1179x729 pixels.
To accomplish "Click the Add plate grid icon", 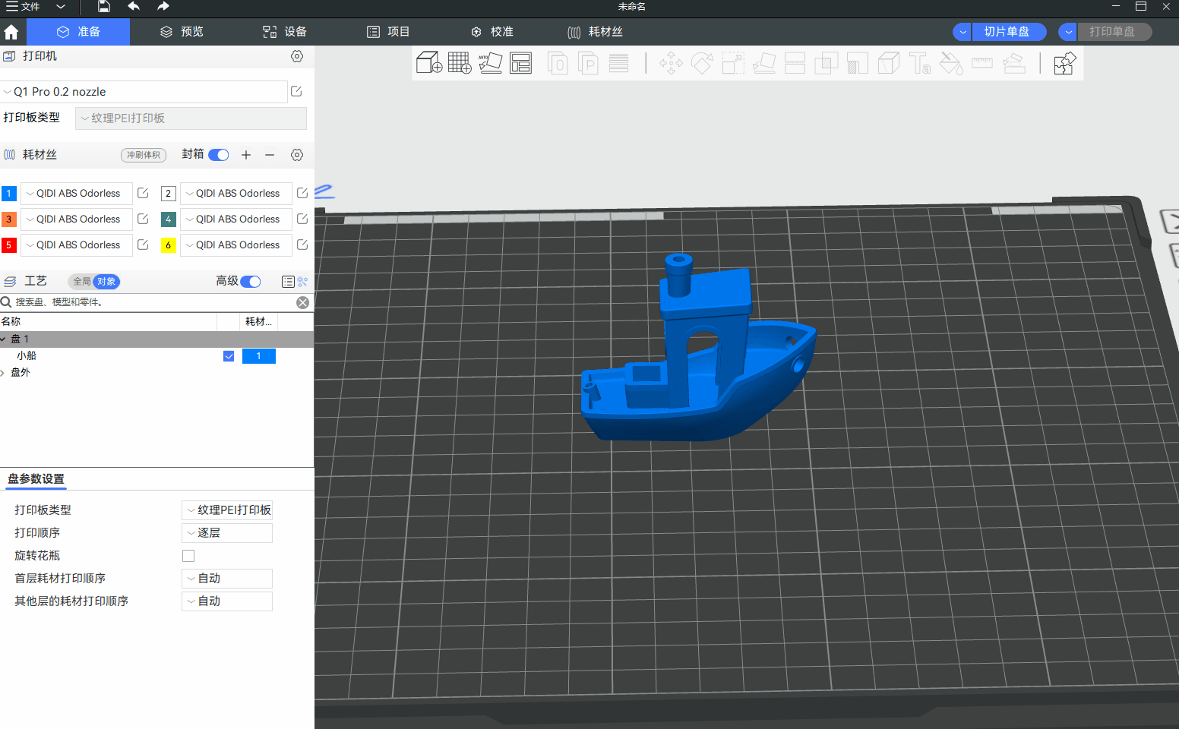I will click(x=460, y=63).
